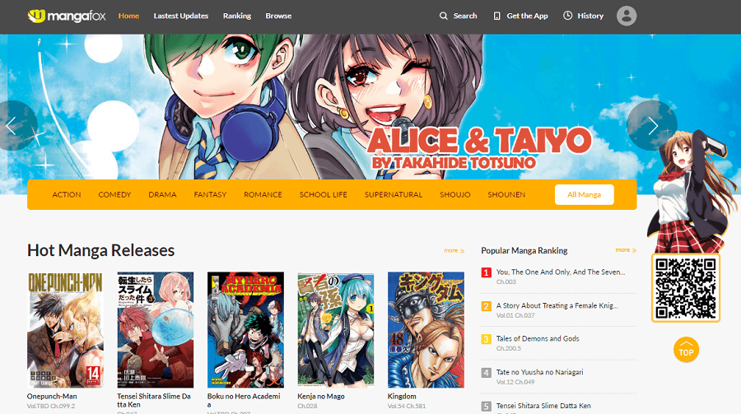Expand more Hot Manga Releases
This screenshot has width=741, height=414.
(x=454, y=250)
